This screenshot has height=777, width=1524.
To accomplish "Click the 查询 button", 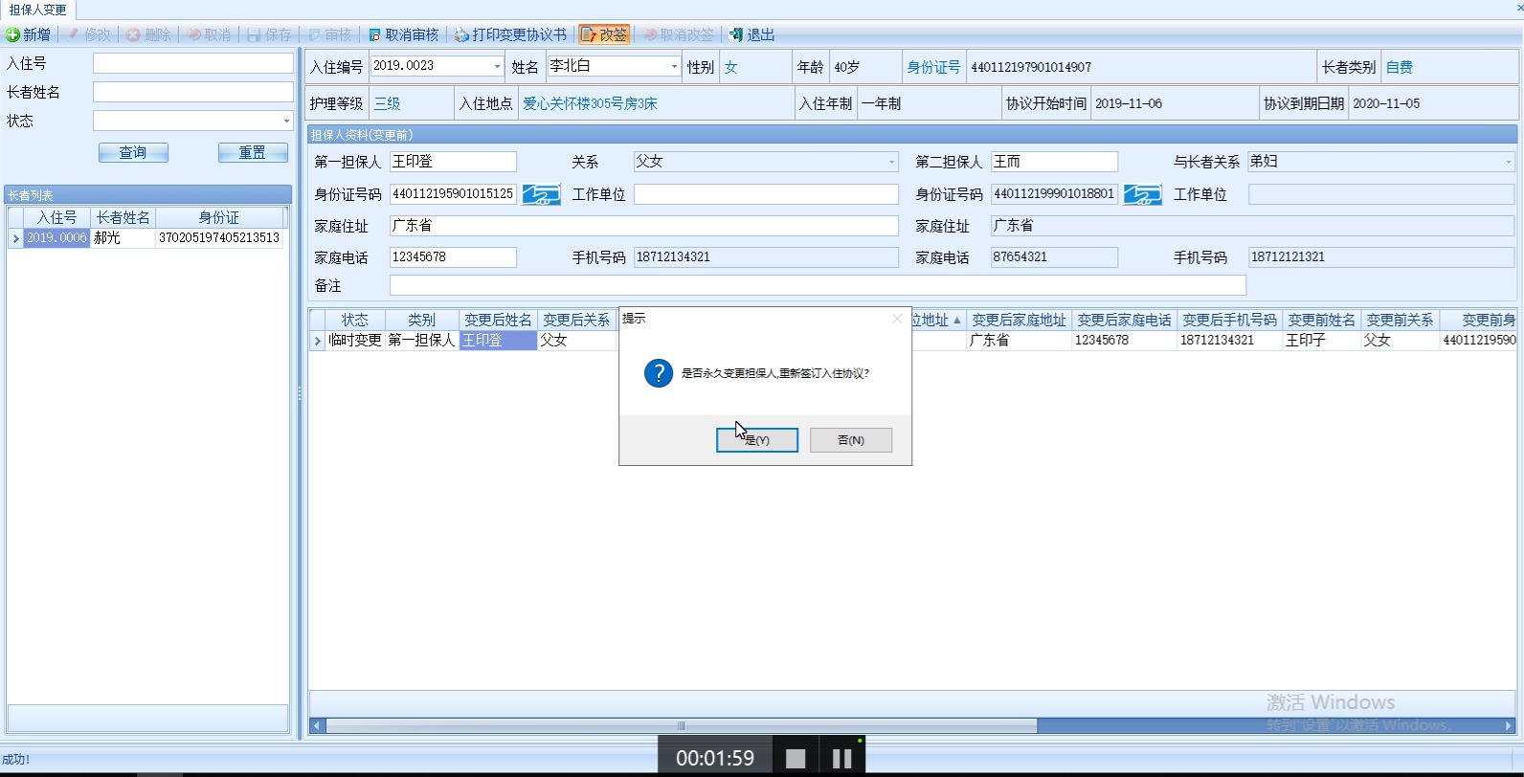I will pos(133,152).
